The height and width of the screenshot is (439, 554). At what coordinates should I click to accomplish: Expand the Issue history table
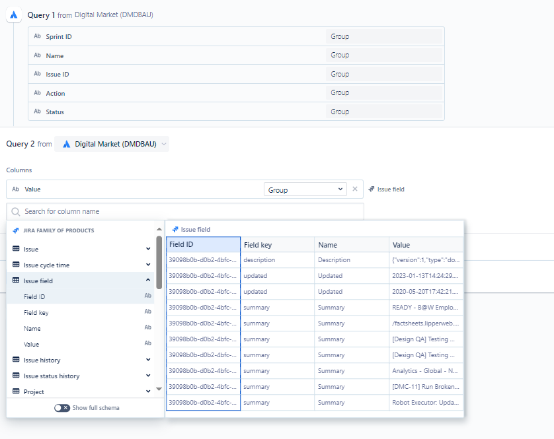tap(148, 360)
